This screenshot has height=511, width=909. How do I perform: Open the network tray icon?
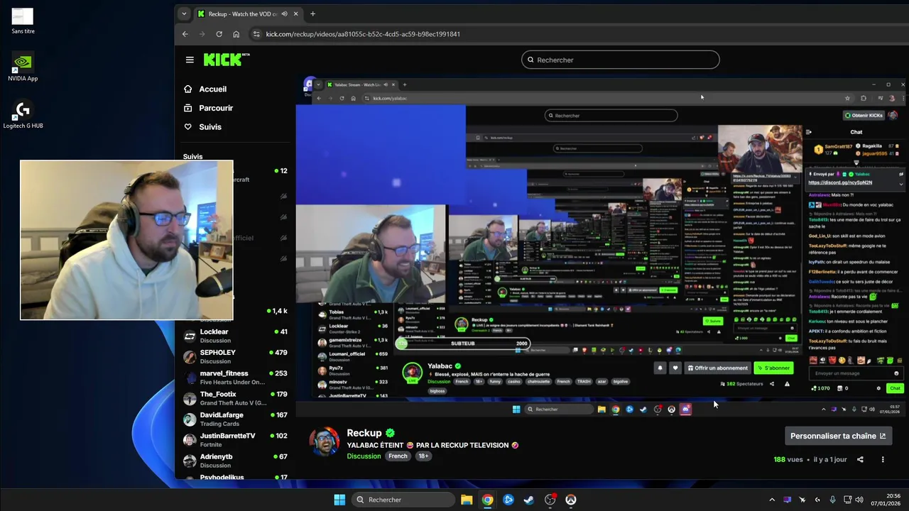point(848,500)
